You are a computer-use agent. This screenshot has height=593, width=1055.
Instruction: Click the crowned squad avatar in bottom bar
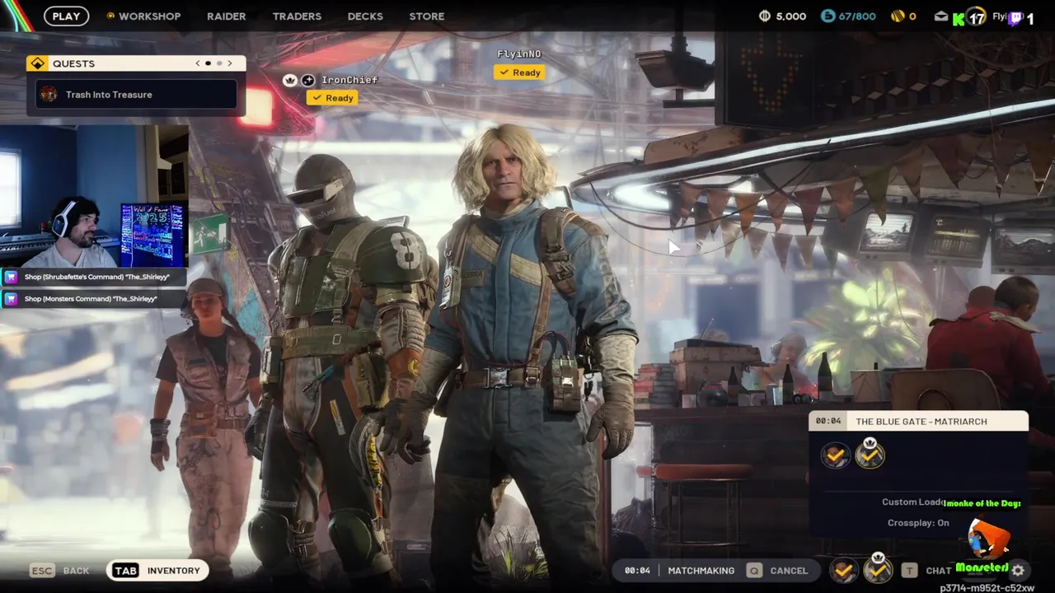pyautogui.click(x=878, y=568)
